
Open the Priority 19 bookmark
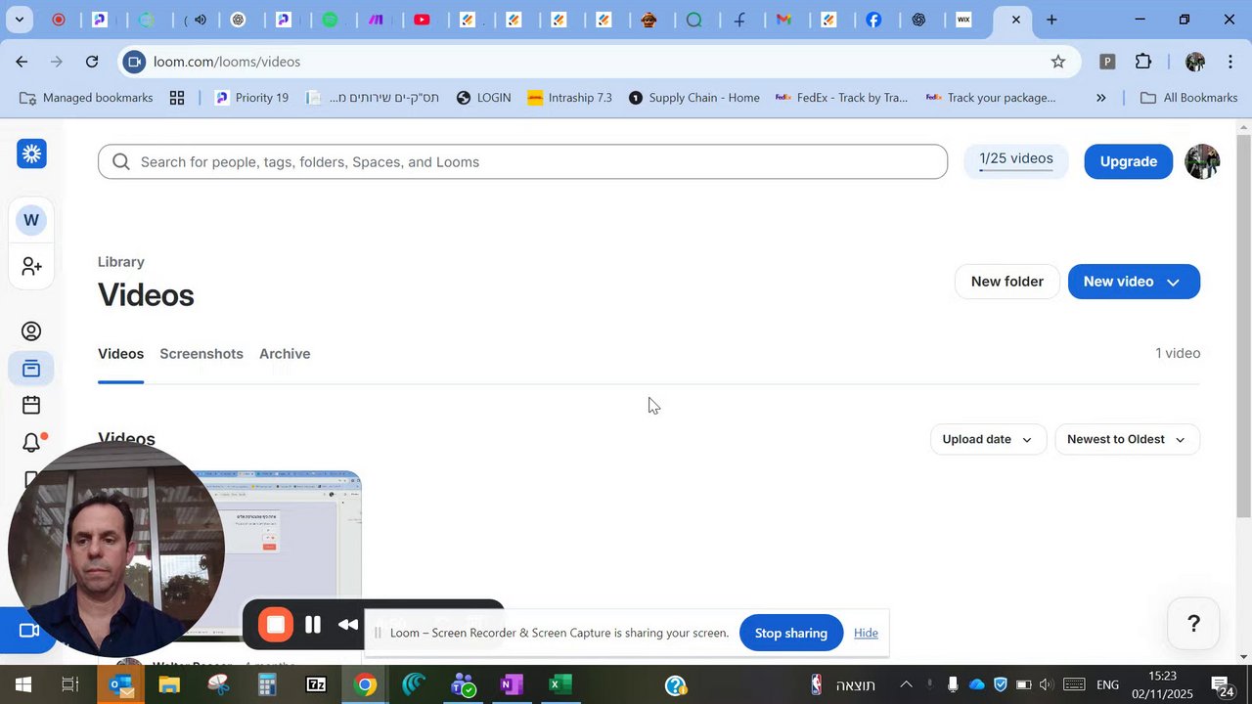pos(251,98)
